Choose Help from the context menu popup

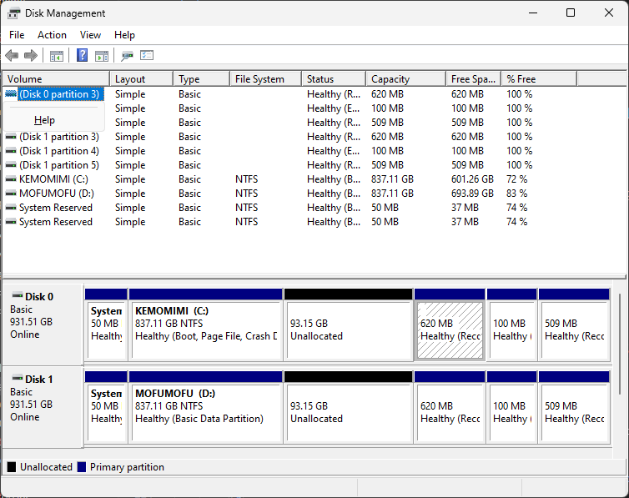tap(44, 120)
